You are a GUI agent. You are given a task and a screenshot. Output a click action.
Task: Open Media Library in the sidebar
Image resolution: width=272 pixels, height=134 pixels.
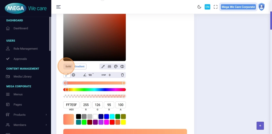[x=22, y=77]
